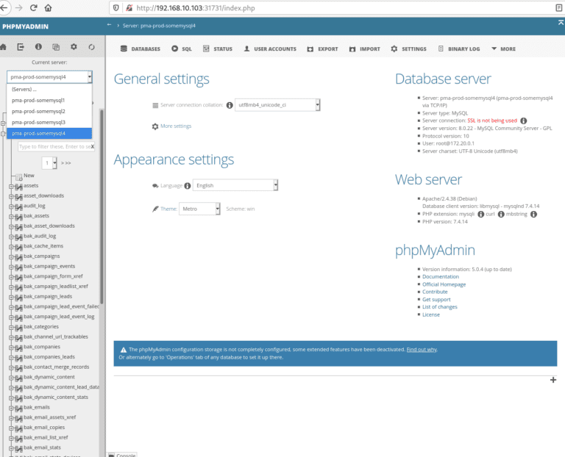Expand the audit_log table node
The width and height of the screenshot is (565, 457).
[11, 206]
